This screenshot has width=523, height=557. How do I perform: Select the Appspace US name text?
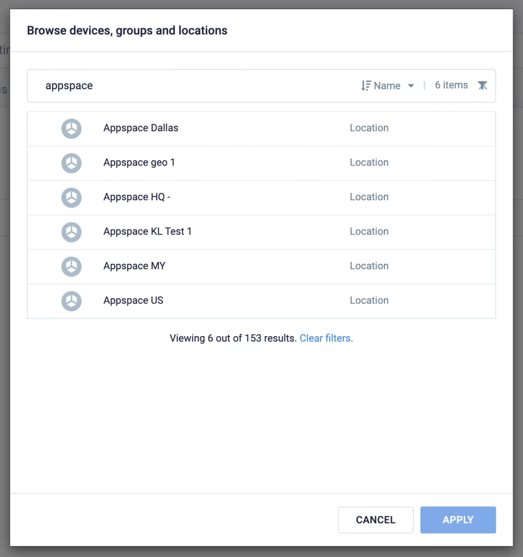[133, 300]
